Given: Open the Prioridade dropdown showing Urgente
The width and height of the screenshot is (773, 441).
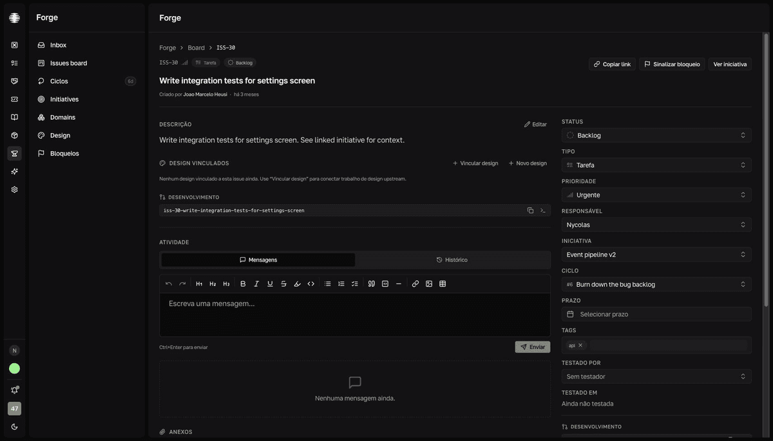Looking at the screenshot, I should pos(656,195).
